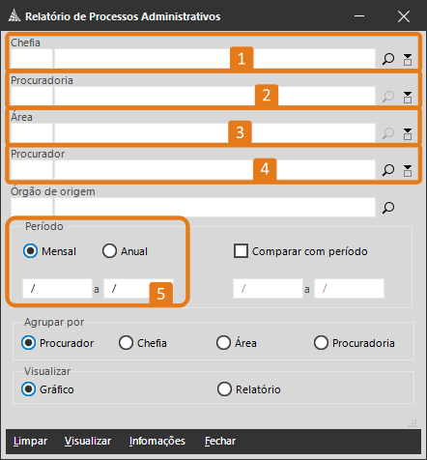The width and height of the screenshot is (427, 460).
Task: Enable the Comparar com período checkbox
Action: (241, 251)
